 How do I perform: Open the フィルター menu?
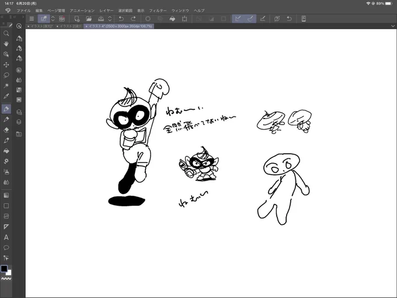coord(158,11)
